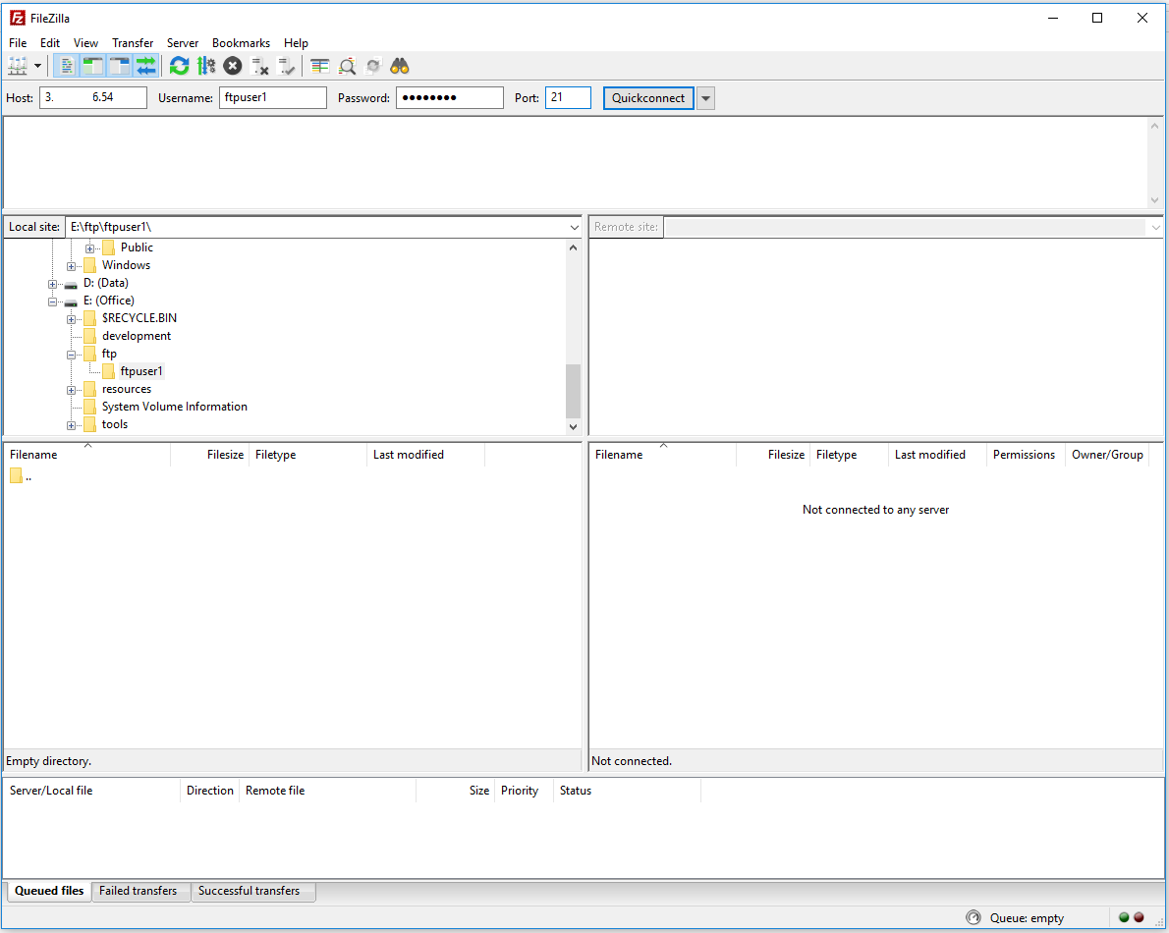The height and width of the screenshot is (933, 1169).
Task: Select the D: (Data) drive
Action: pos(106,283)
